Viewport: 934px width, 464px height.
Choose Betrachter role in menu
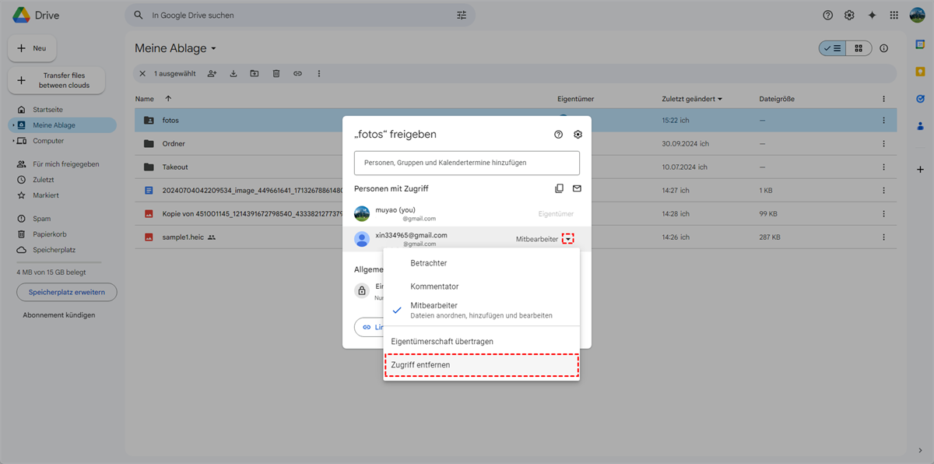(x=429, y=263)
